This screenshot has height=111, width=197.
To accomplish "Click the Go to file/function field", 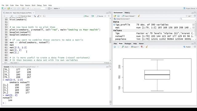I will (36, 8).
